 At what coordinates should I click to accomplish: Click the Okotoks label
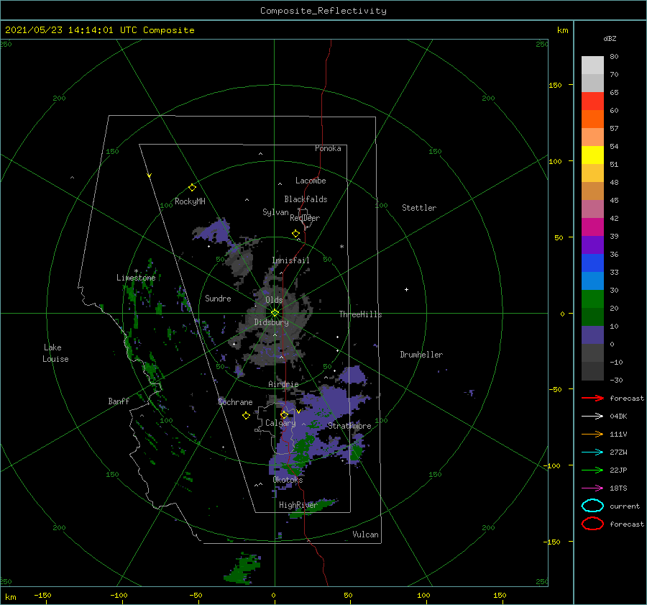[x=288, y=481]
